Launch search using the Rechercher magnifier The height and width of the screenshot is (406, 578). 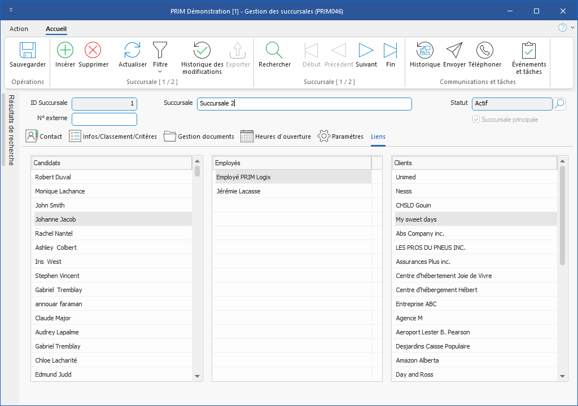point(274,51)
